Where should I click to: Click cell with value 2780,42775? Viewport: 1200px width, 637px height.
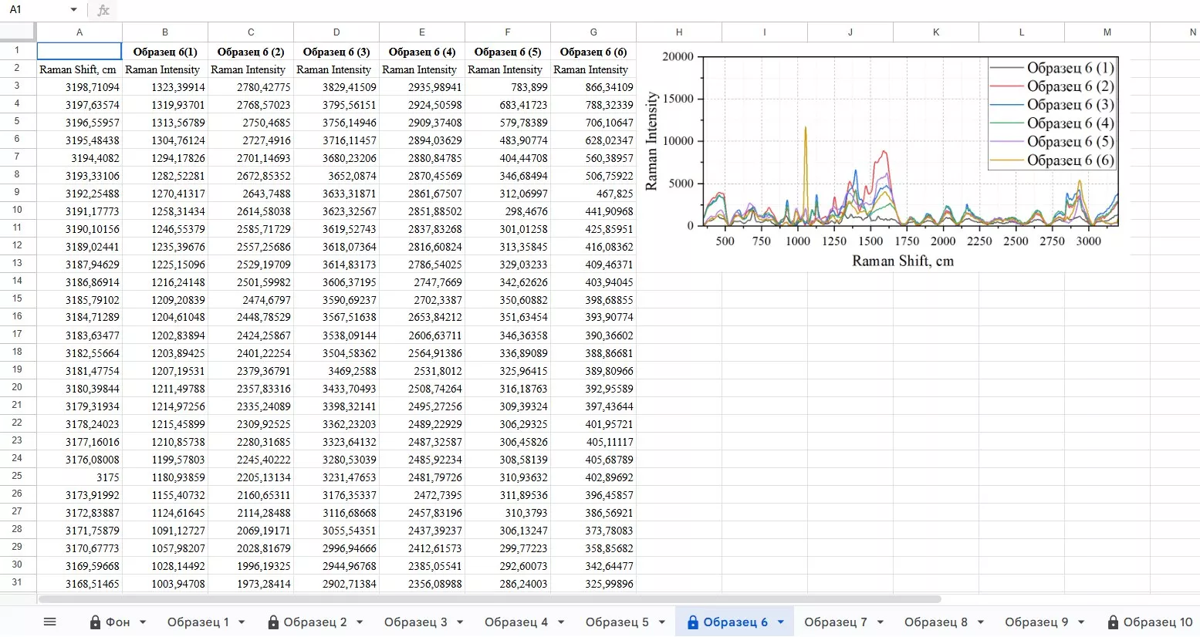pos(251,87)
